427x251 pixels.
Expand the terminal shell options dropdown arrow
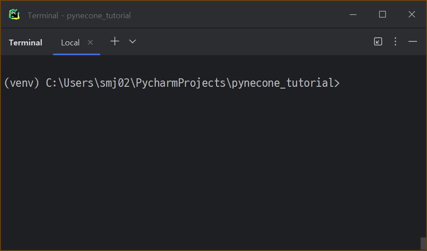133,42
